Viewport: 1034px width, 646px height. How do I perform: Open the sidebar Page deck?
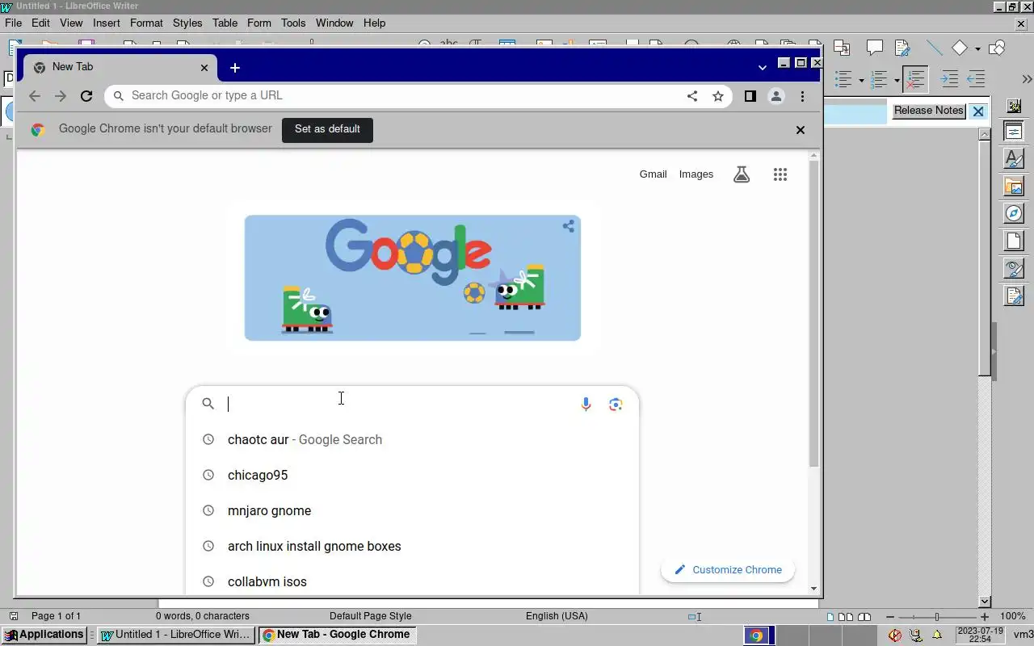1014,241
